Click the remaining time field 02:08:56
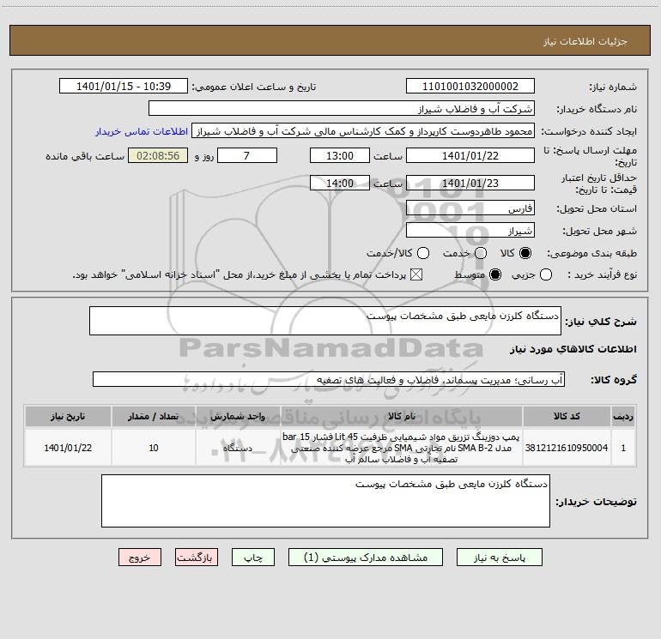This screenshot has width=661, height=639. click(x=158, y=155)
